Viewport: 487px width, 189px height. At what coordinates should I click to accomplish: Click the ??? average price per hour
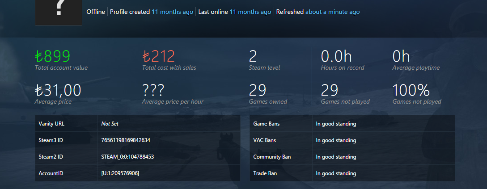[x=153, y=90]
